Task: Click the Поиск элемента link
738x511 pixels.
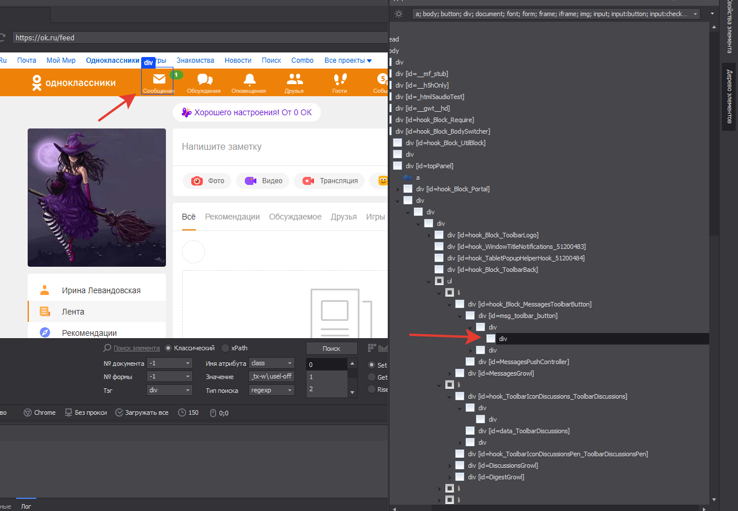Action: click(137, 348)
